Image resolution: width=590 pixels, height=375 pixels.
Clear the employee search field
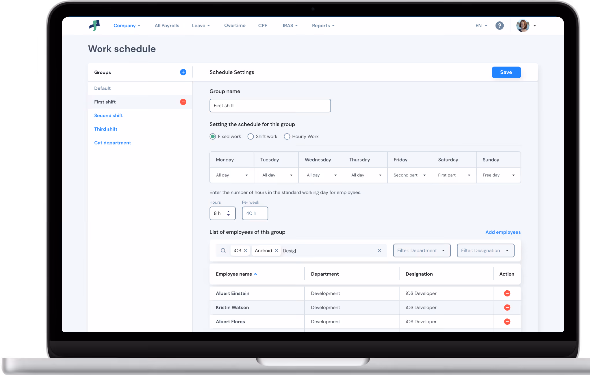click(x=380, y=250)
